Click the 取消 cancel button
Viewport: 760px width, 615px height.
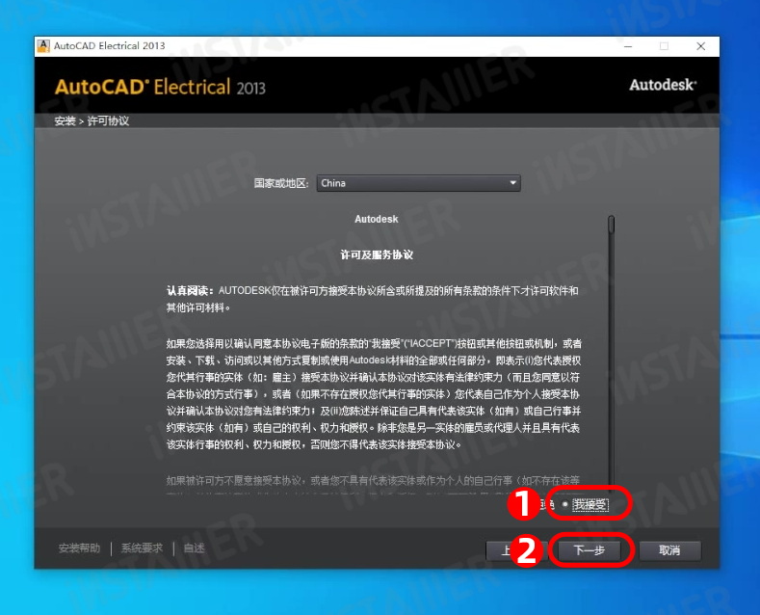[x=669, y=550]
